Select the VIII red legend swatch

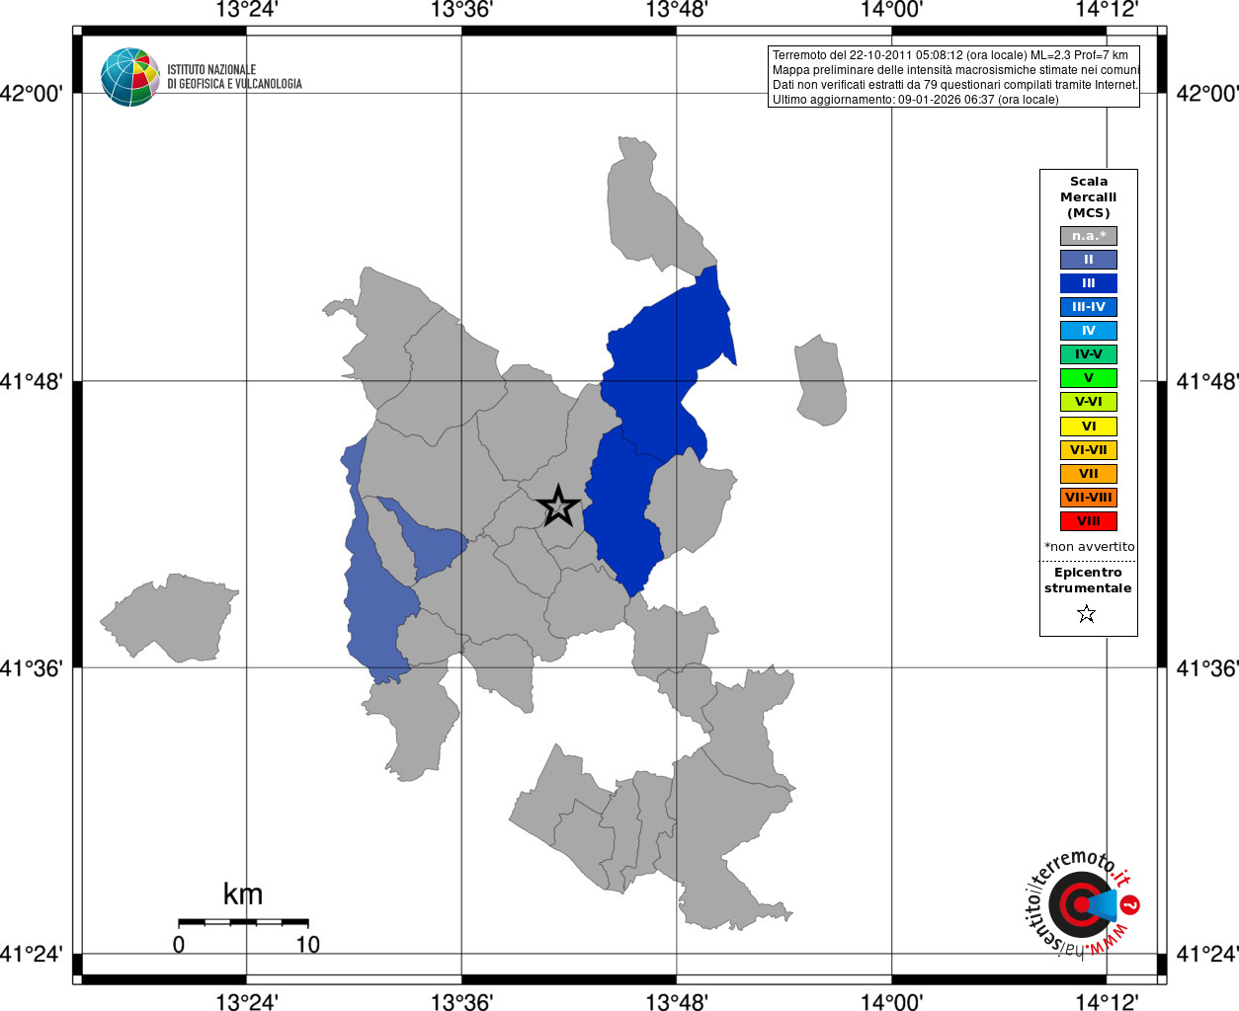tap(1089, 521)
